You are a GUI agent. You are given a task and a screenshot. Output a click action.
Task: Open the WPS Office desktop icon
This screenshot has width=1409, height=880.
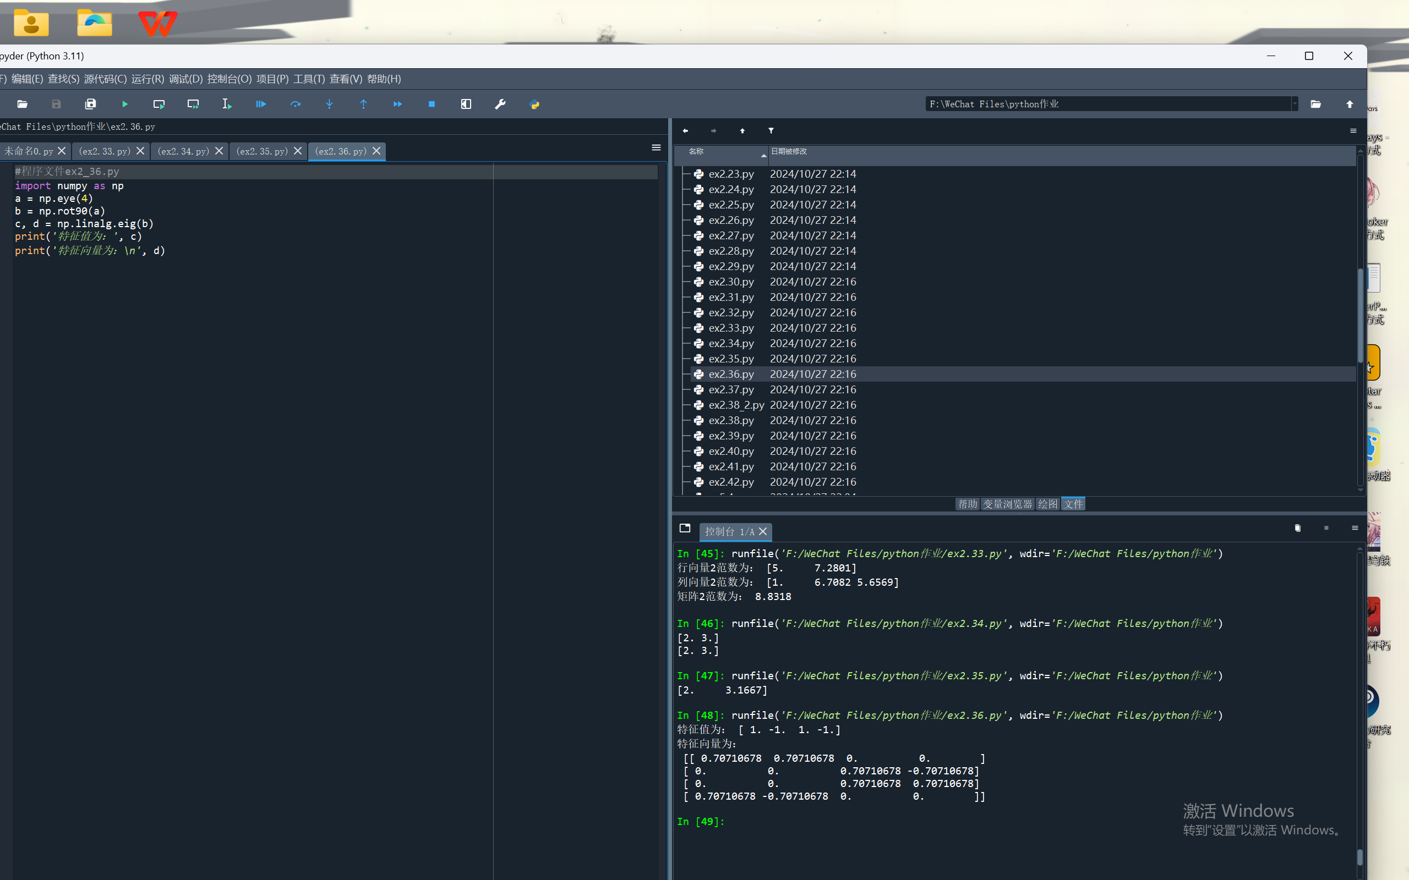[157, 23]
